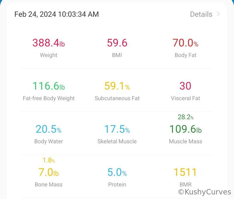Click the Body Fat label
Image resolution: width=234 pixels, height=199 pixels.
click(x=185, y=55)
